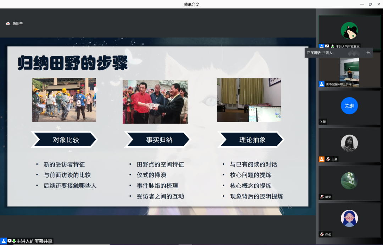Click muted microphone icon beside 静雯

point(322,197)
